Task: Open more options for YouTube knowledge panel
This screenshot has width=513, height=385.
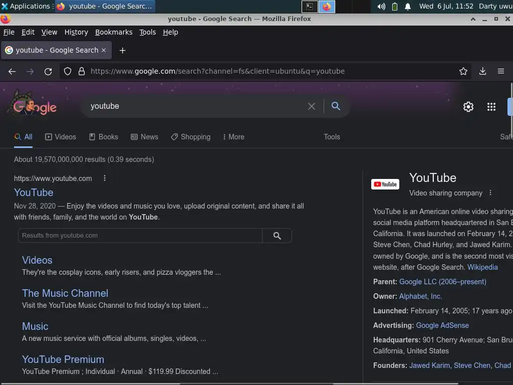Action: tap(490, 193)
